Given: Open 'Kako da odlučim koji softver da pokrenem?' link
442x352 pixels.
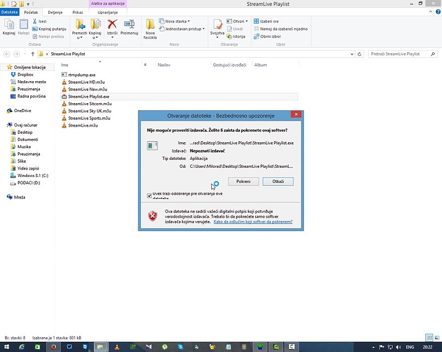Looking at the screenshot, I should click(x=253, y=221).
